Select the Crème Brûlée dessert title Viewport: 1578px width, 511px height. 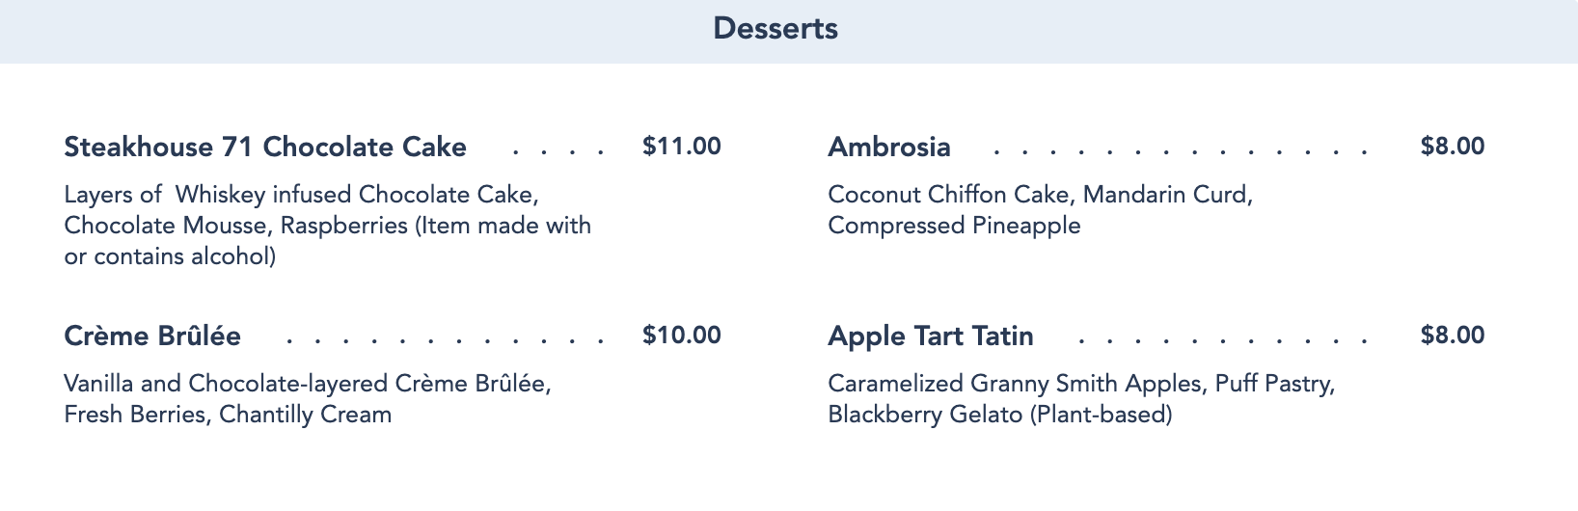152,336
